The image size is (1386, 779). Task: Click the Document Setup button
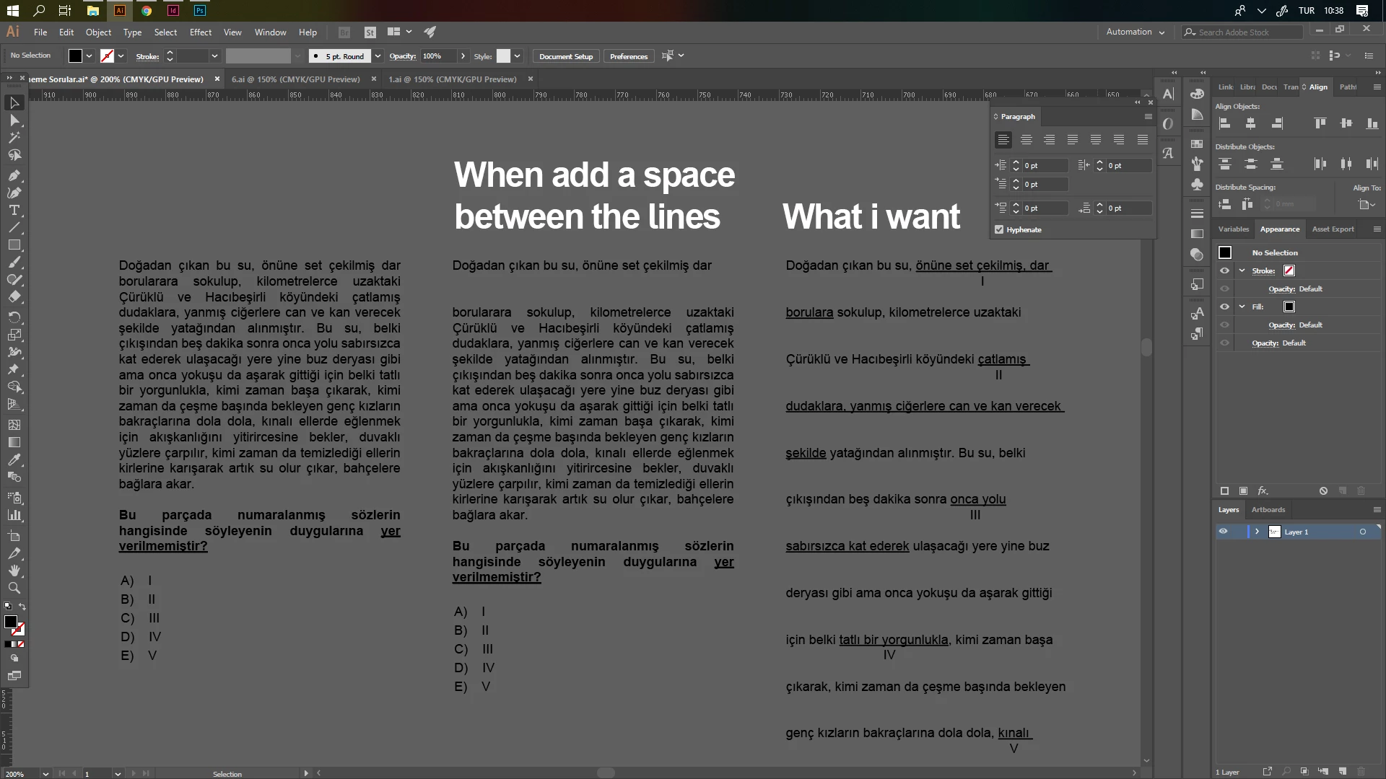click(565, 56)
